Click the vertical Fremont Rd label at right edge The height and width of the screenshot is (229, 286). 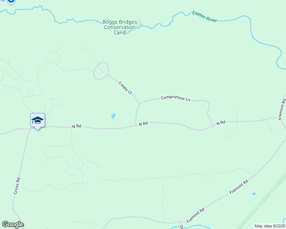click(x=282, y=109)
